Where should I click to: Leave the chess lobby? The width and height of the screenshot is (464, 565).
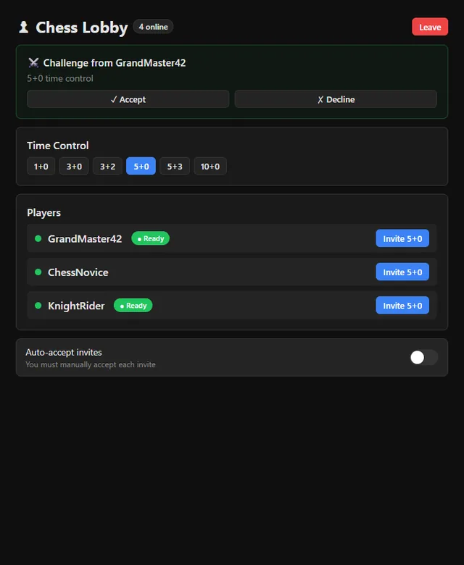[430, 27]
